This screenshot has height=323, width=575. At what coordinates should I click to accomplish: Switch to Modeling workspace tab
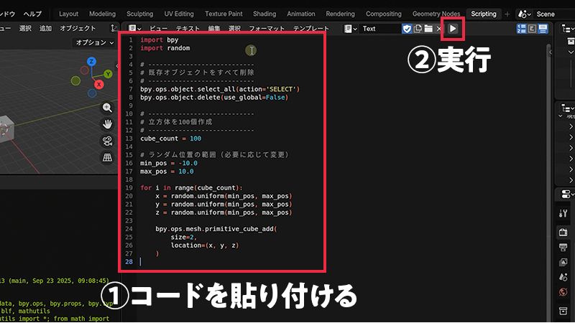point(102,14)
